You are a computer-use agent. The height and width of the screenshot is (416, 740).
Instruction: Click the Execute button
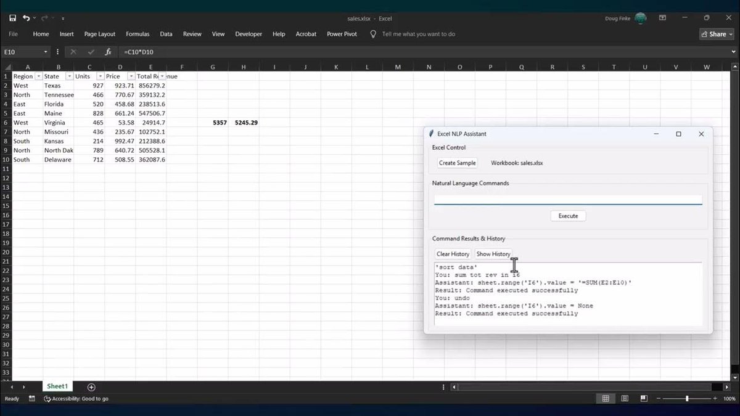(x=568, y=216)
